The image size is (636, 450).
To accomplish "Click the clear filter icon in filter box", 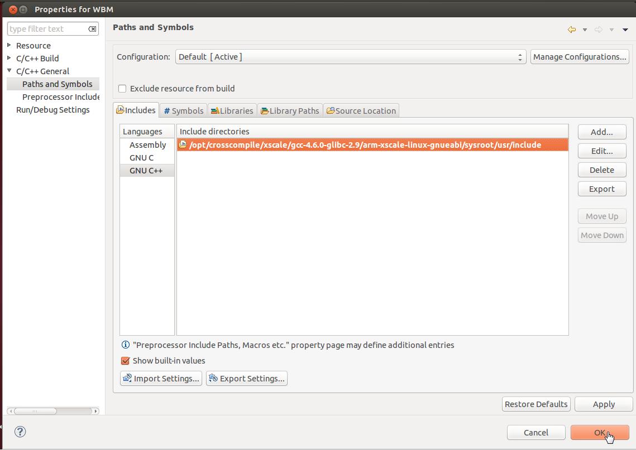I will (92, 28).
